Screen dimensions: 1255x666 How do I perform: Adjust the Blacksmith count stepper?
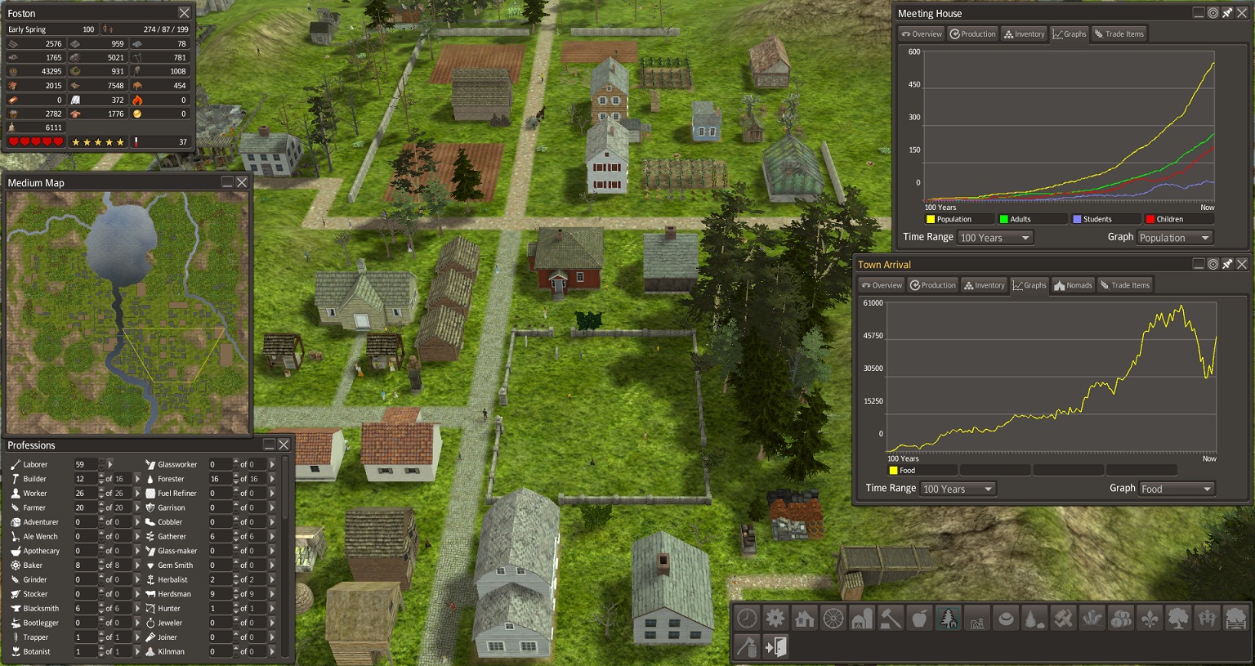[101, 609]
